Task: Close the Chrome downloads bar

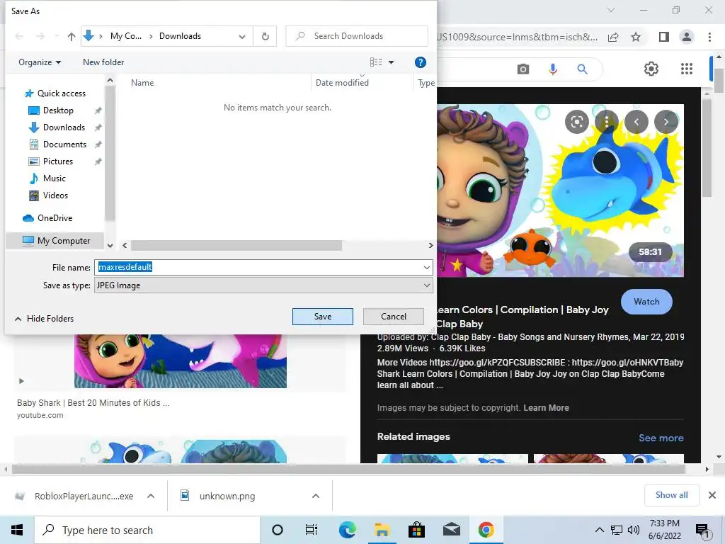Action: point(712,495)
